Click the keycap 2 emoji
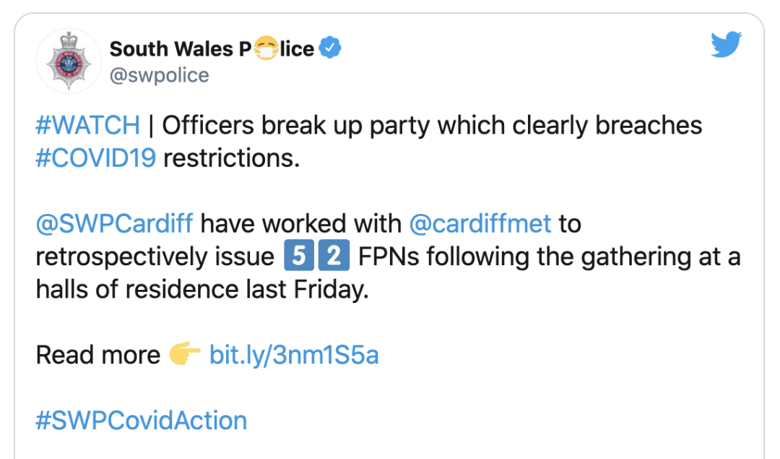This screenshot has width=780, height=459. 334,257
